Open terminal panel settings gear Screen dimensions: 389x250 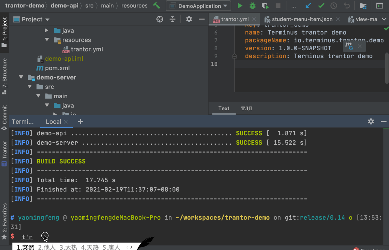point(371,121)
